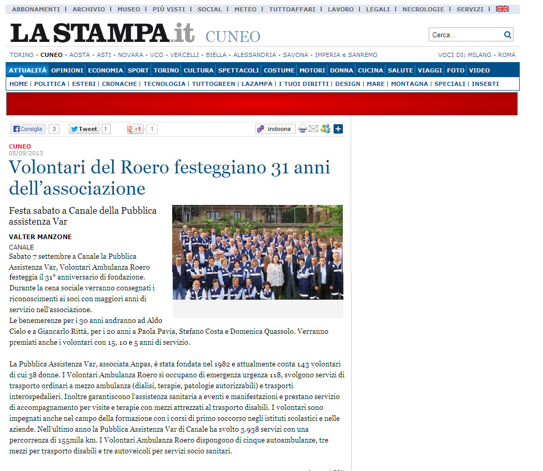Image resolution: width=543 pixels, height=471 pixels.
Task: Open the ECONOMIA section tab
Action: coord(105,70)
